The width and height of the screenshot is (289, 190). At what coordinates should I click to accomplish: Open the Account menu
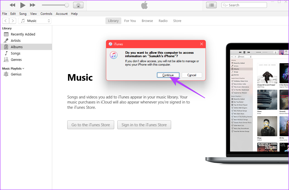[x=61, y=14]
